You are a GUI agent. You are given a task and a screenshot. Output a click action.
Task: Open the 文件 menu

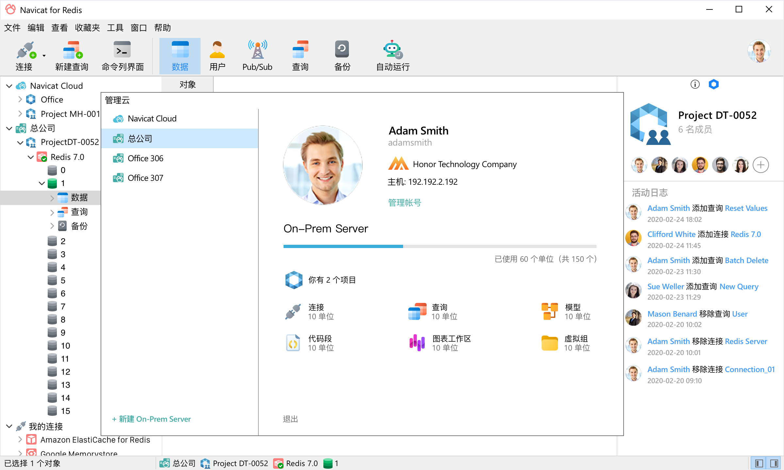point(12,28)
